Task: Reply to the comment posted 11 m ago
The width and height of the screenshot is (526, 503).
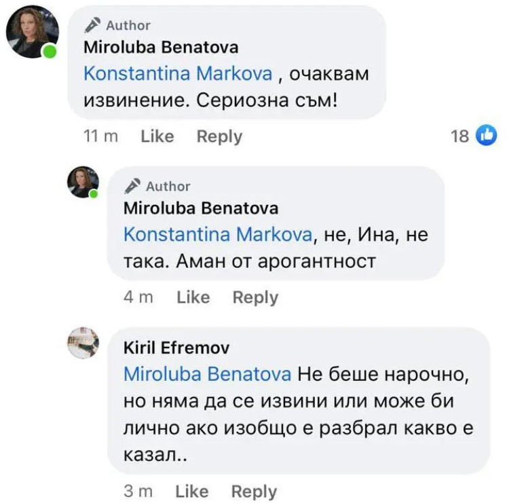Action: [219, 136]
